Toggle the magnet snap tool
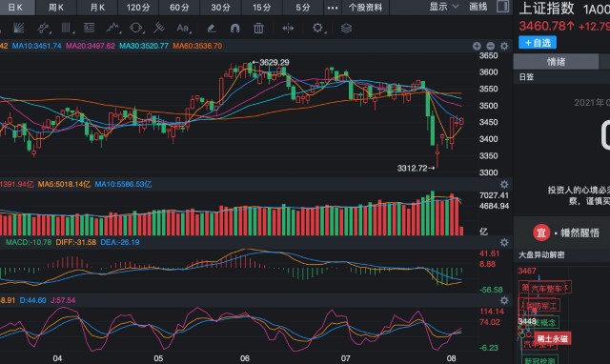This screenshot has height=364, width=610. (x=235, y=28)
